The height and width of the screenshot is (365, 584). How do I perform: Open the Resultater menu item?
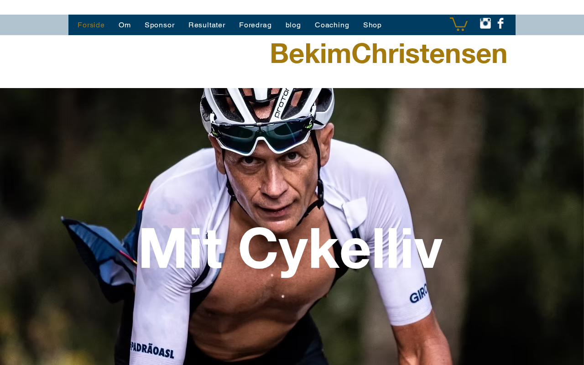tap(207, 25)
